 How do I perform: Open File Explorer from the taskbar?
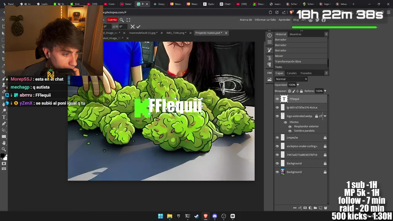coord(169,216)
